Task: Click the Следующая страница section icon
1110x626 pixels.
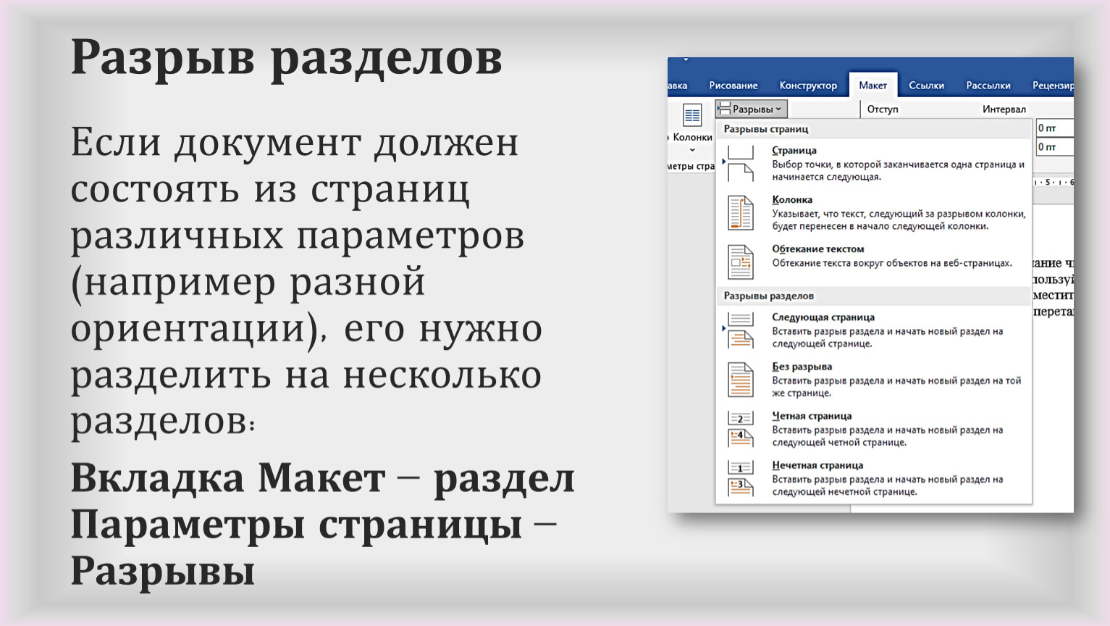Action: click(740, 330)
